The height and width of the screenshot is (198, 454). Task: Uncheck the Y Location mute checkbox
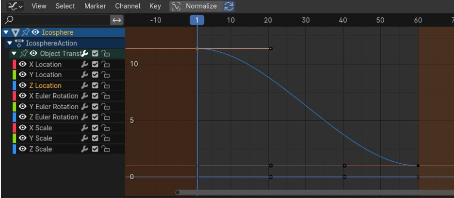tap(95, 75)
